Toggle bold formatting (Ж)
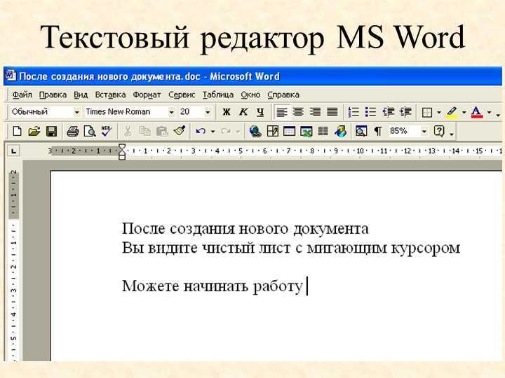Screen dimensions: 505x378 click(x=227, y=112)
